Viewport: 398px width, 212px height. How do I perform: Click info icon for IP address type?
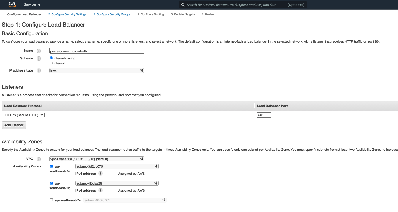pyautogui.click(x=39, y=71)
